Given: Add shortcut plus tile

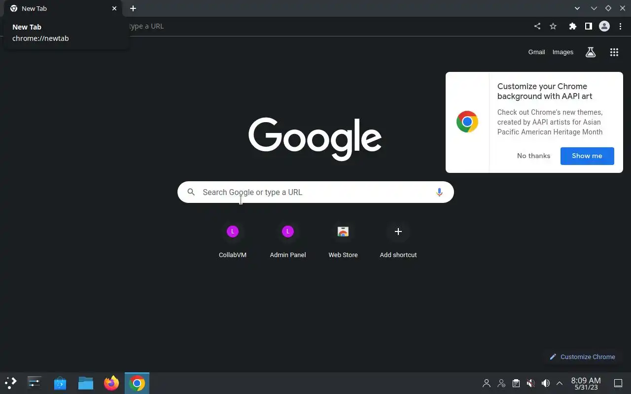Looking at the screenshot, I should click(x=398, y=241).
